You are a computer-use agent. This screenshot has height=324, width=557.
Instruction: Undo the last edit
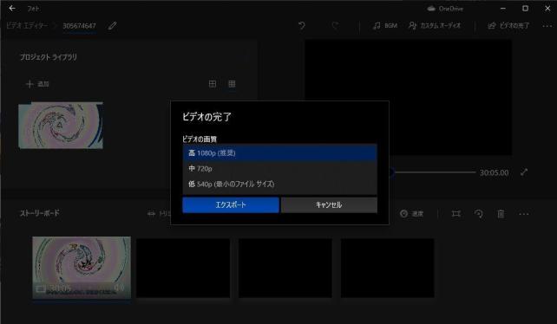pyautogui.click(x=302, y=25)
